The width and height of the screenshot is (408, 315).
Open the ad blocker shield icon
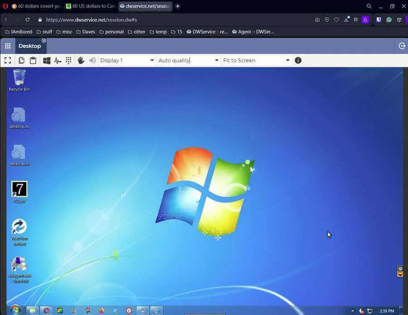point(327,20)
